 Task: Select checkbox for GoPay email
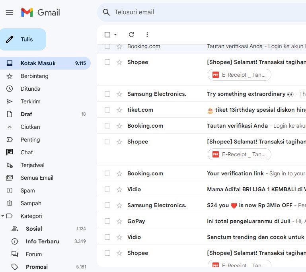point(107,221)
